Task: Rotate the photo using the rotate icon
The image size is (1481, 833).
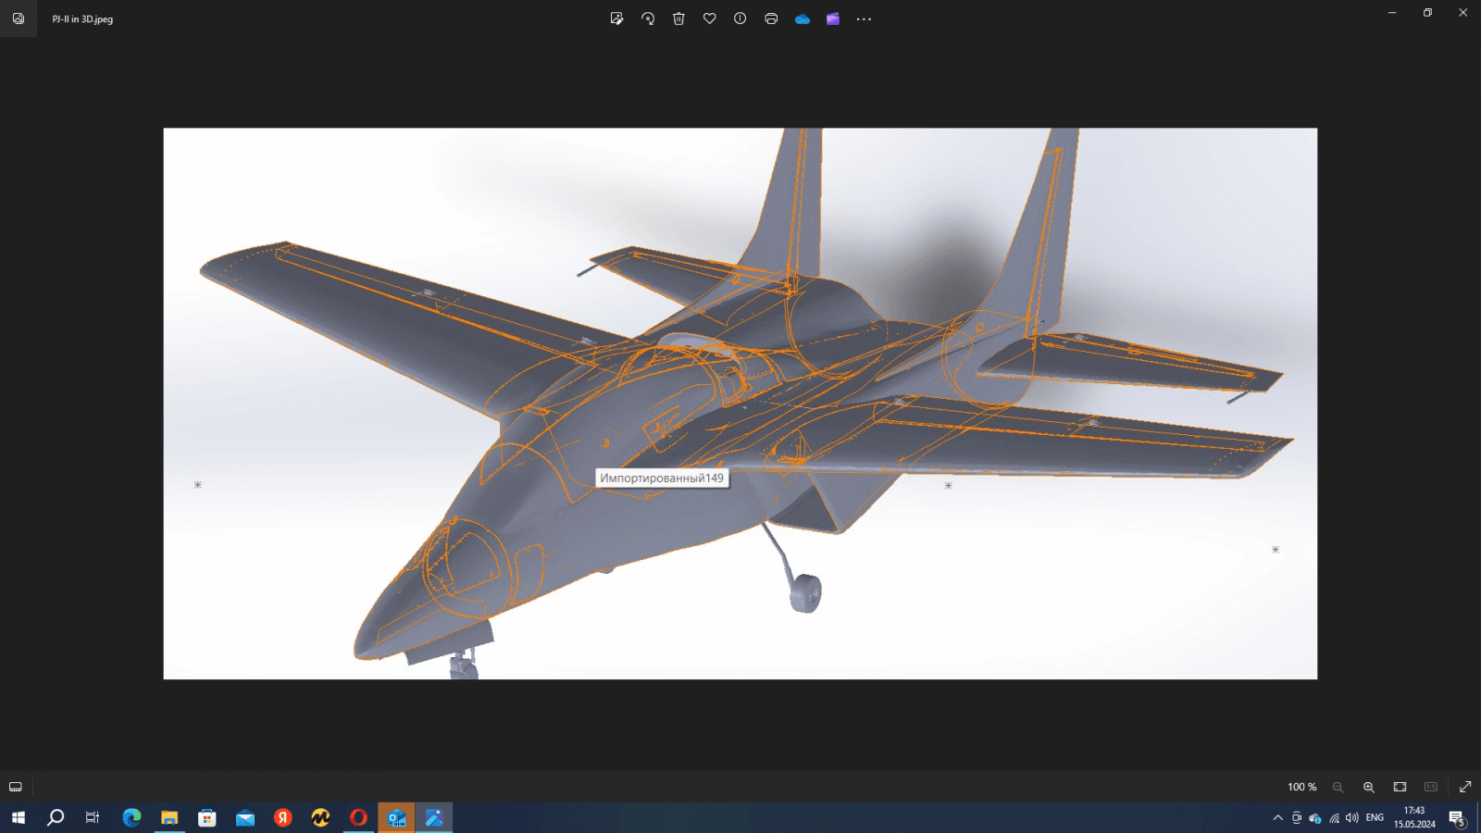Action: (648, 19)
